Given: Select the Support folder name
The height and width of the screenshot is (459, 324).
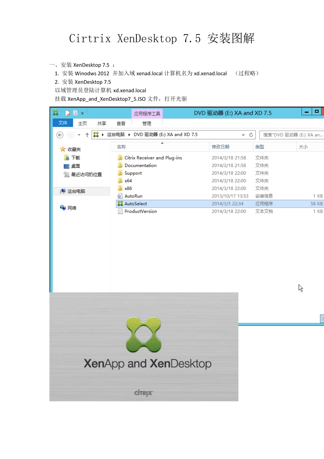Looking at the screenshot, I should [x=133, y=173].
